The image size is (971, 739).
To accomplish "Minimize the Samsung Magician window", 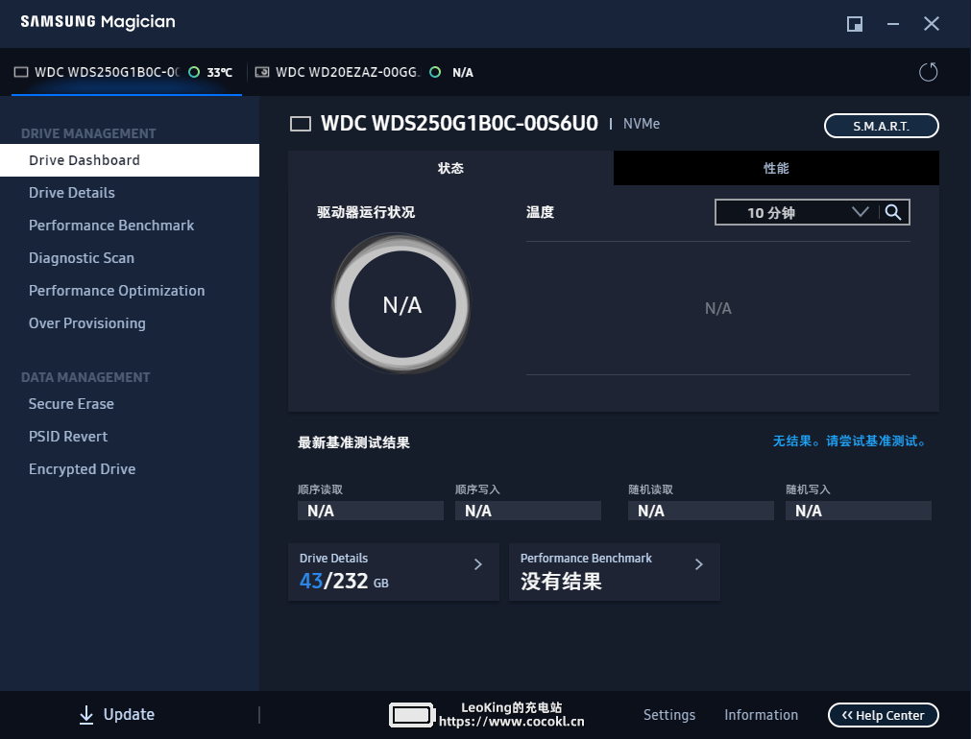I will 893,24.
